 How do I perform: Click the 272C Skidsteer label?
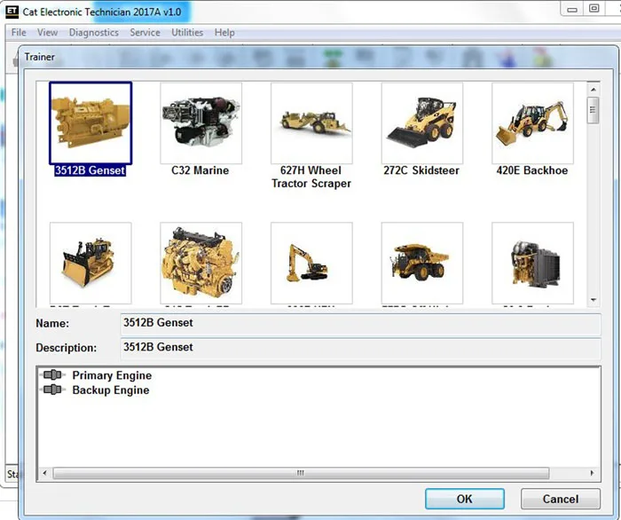pos(421,170)
